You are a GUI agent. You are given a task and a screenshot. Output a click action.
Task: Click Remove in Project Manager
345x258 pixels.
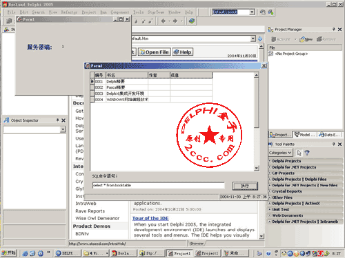click(x=326, y=39)
